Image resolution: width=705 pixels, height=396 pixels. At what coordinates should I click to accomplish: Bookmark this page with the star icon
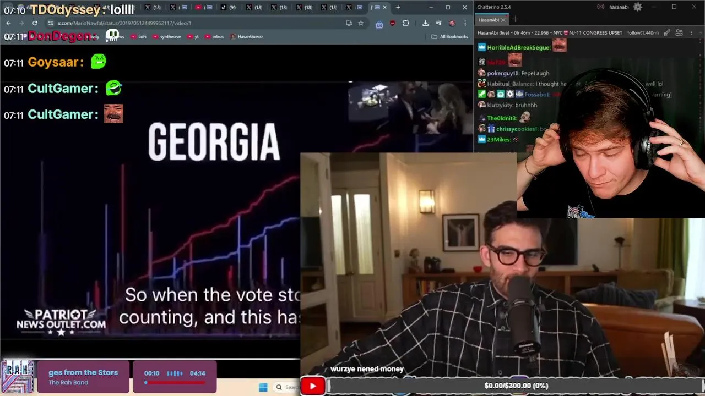(361, 23)
